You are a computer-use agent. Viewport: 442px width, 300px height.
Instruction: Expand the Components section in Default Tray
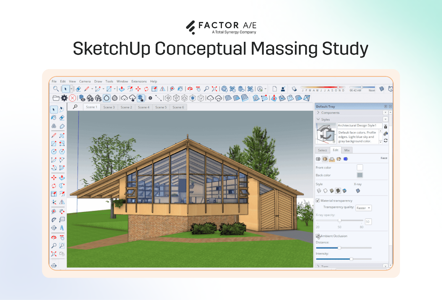coord(319,113)
